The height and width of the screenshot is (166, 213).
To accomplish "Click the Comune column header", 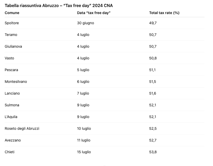I will 12,13.
